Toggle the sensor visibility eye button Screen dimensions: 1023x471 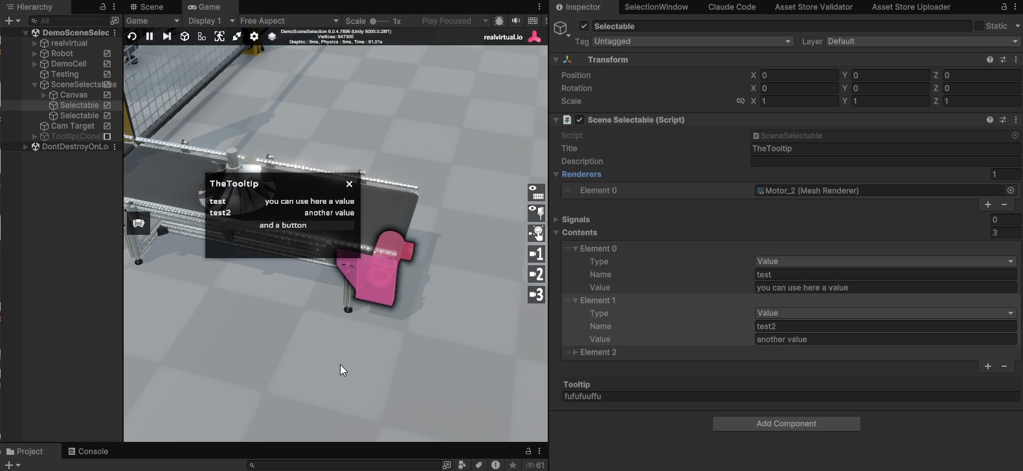[536, 212]
